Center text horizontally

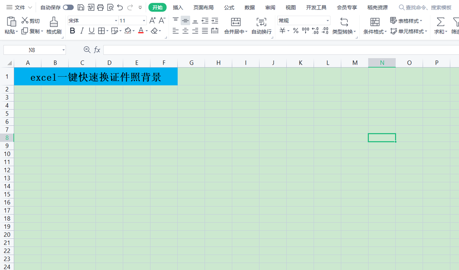185,31
